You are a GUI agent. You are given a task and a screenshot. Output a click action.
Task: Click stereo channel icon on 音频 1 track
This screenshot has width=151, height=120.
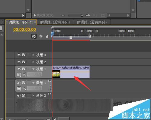(x=50, y=81)
